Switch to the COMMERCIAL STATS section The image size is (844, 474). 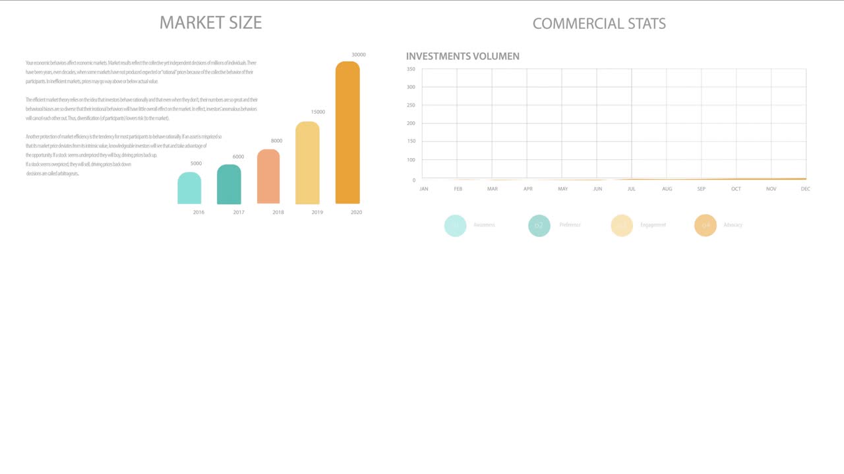[599, 23]
